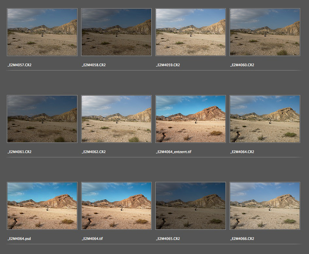Pick the _E2M4059.CR2 desert thumbnail
Image resolution: width=309 pixels, height=254 pixels.
click(191, 32)
